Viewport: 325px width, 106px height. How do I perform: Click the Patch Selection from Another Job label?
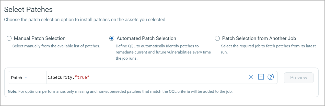259,38
